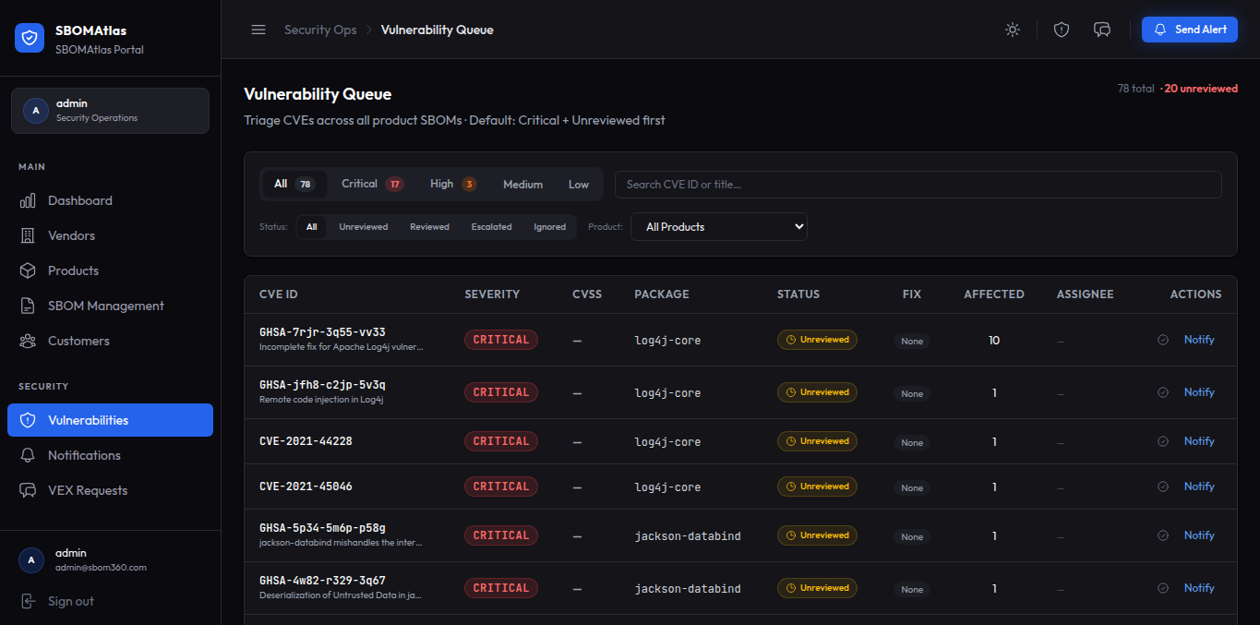Filter by Medium severity tab
The width and height of the screenshot is (1260, 625).
point(522,185)
